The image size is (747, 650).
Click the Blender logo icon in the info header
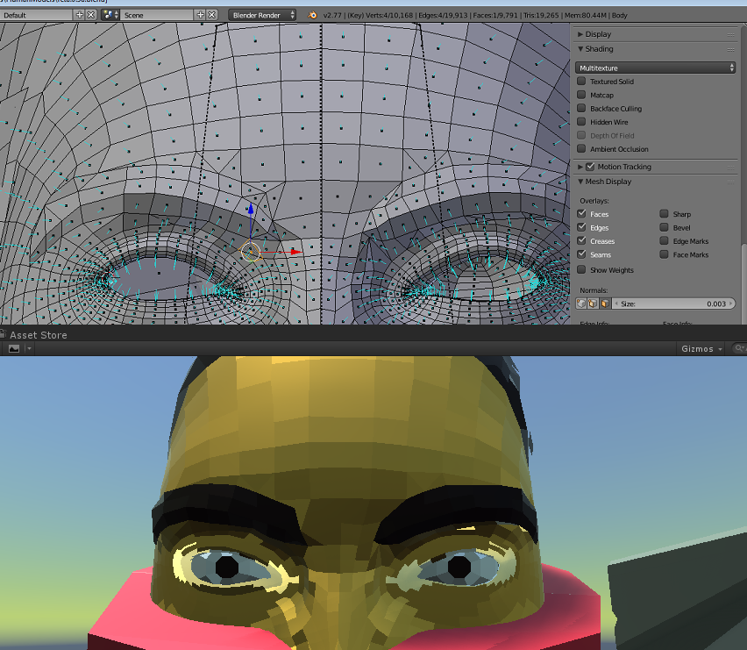click(x=311, y=15)
